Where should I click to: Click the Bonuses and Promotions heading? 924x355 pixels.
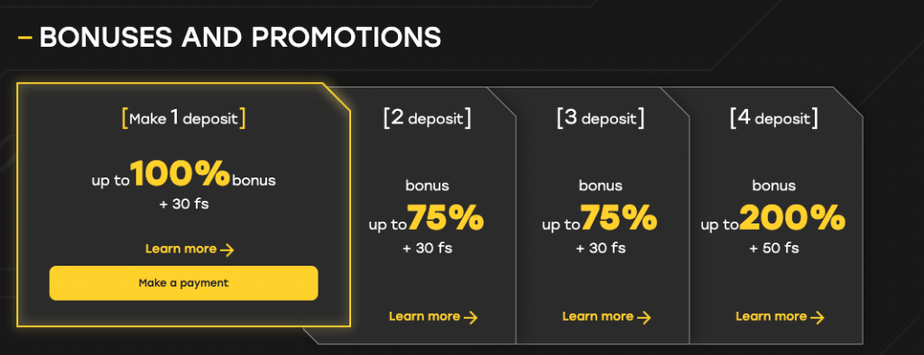click(240, 38)
